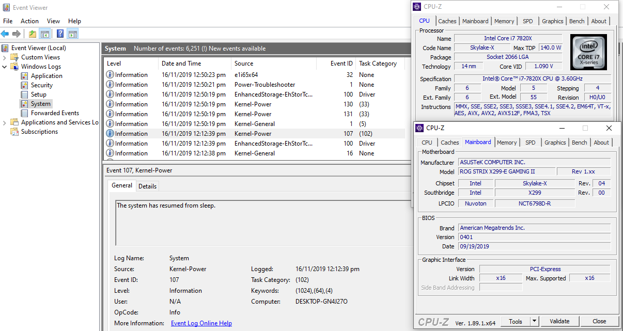
Task: Open the Forwarded Events log
Action: (x=55, y=113)
